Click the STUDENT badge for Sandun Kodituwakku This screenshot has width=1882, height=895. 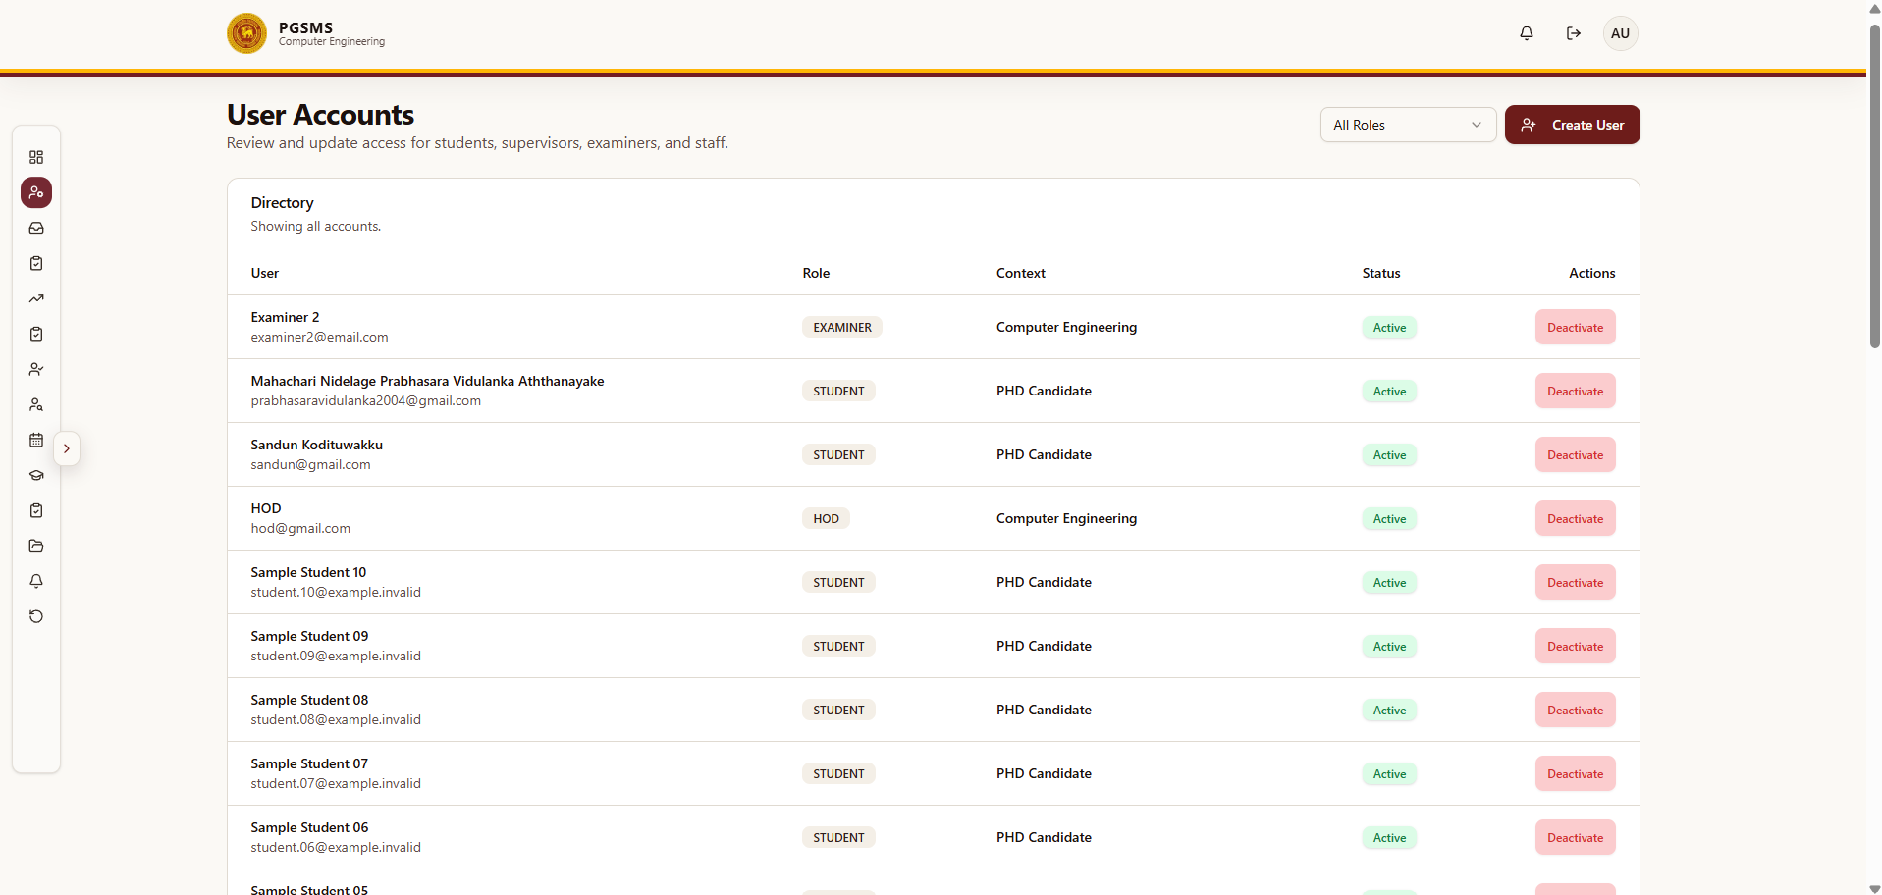click(x=838, y=454)
